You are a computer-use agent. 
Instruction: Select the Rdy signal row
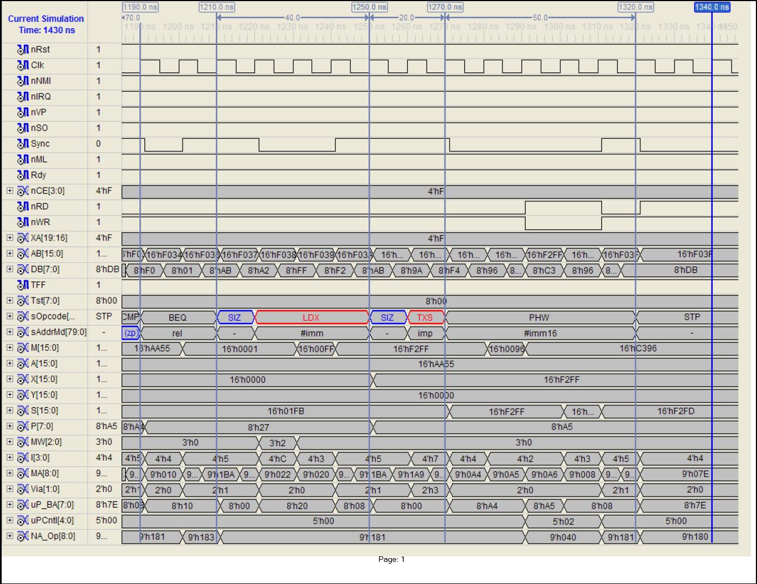[x=39, y=175]
